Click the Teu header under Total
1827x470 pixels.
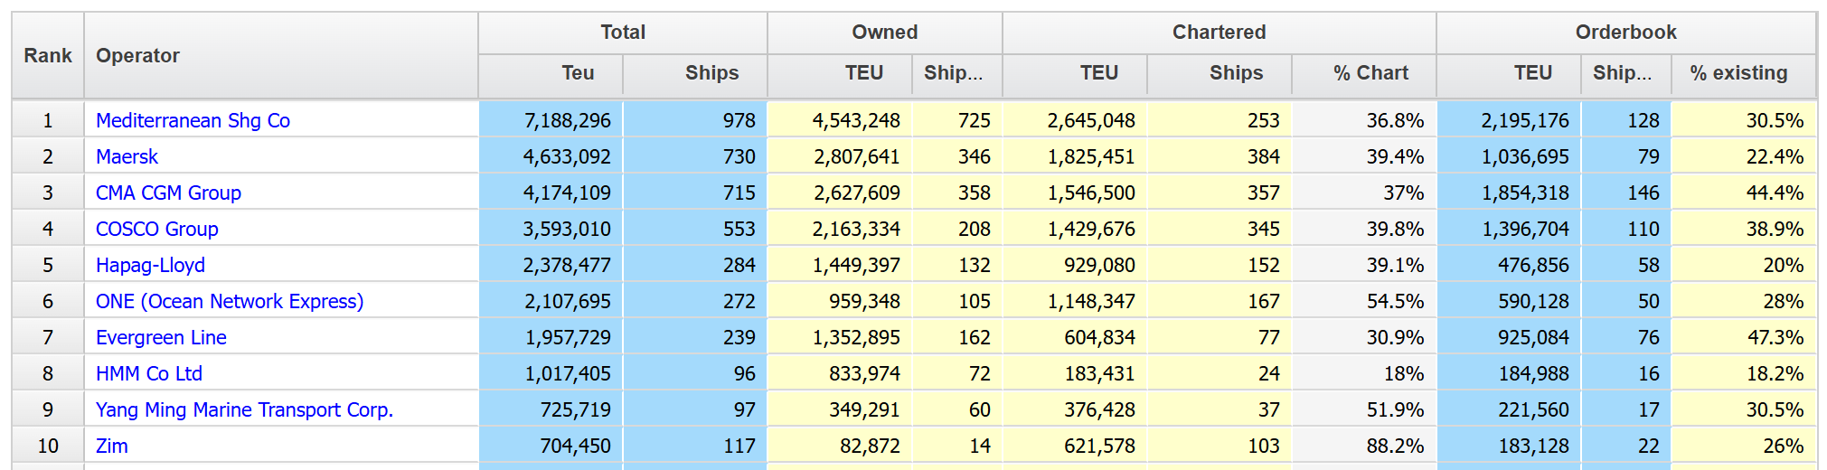pos(578,73)
